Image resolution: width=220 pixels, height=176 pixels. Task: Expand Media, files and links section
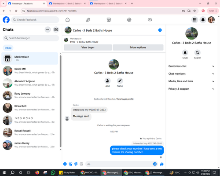(x=191, y=81)
